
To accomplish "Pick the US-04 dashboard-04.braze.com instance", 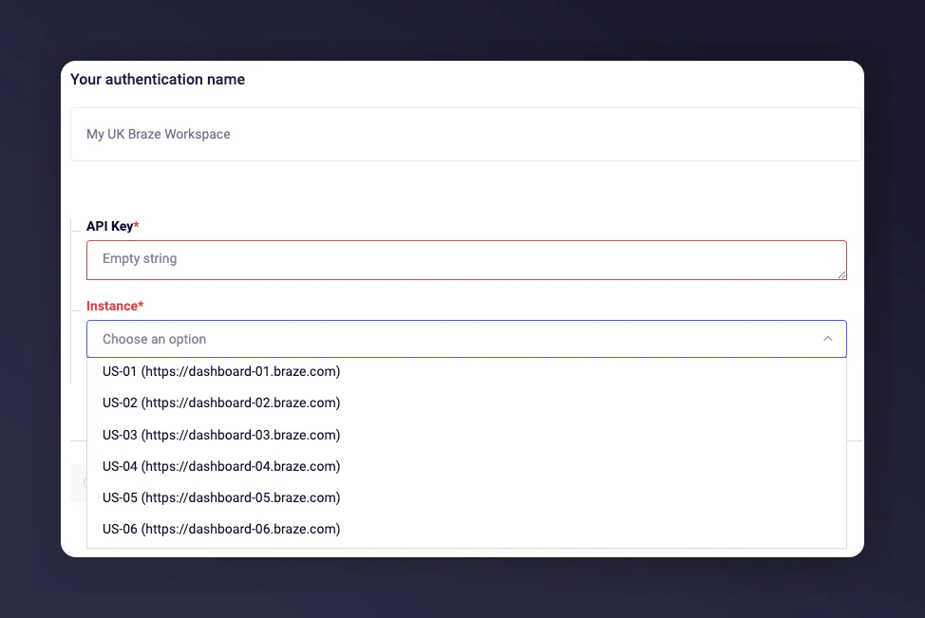I will point(466,466).
